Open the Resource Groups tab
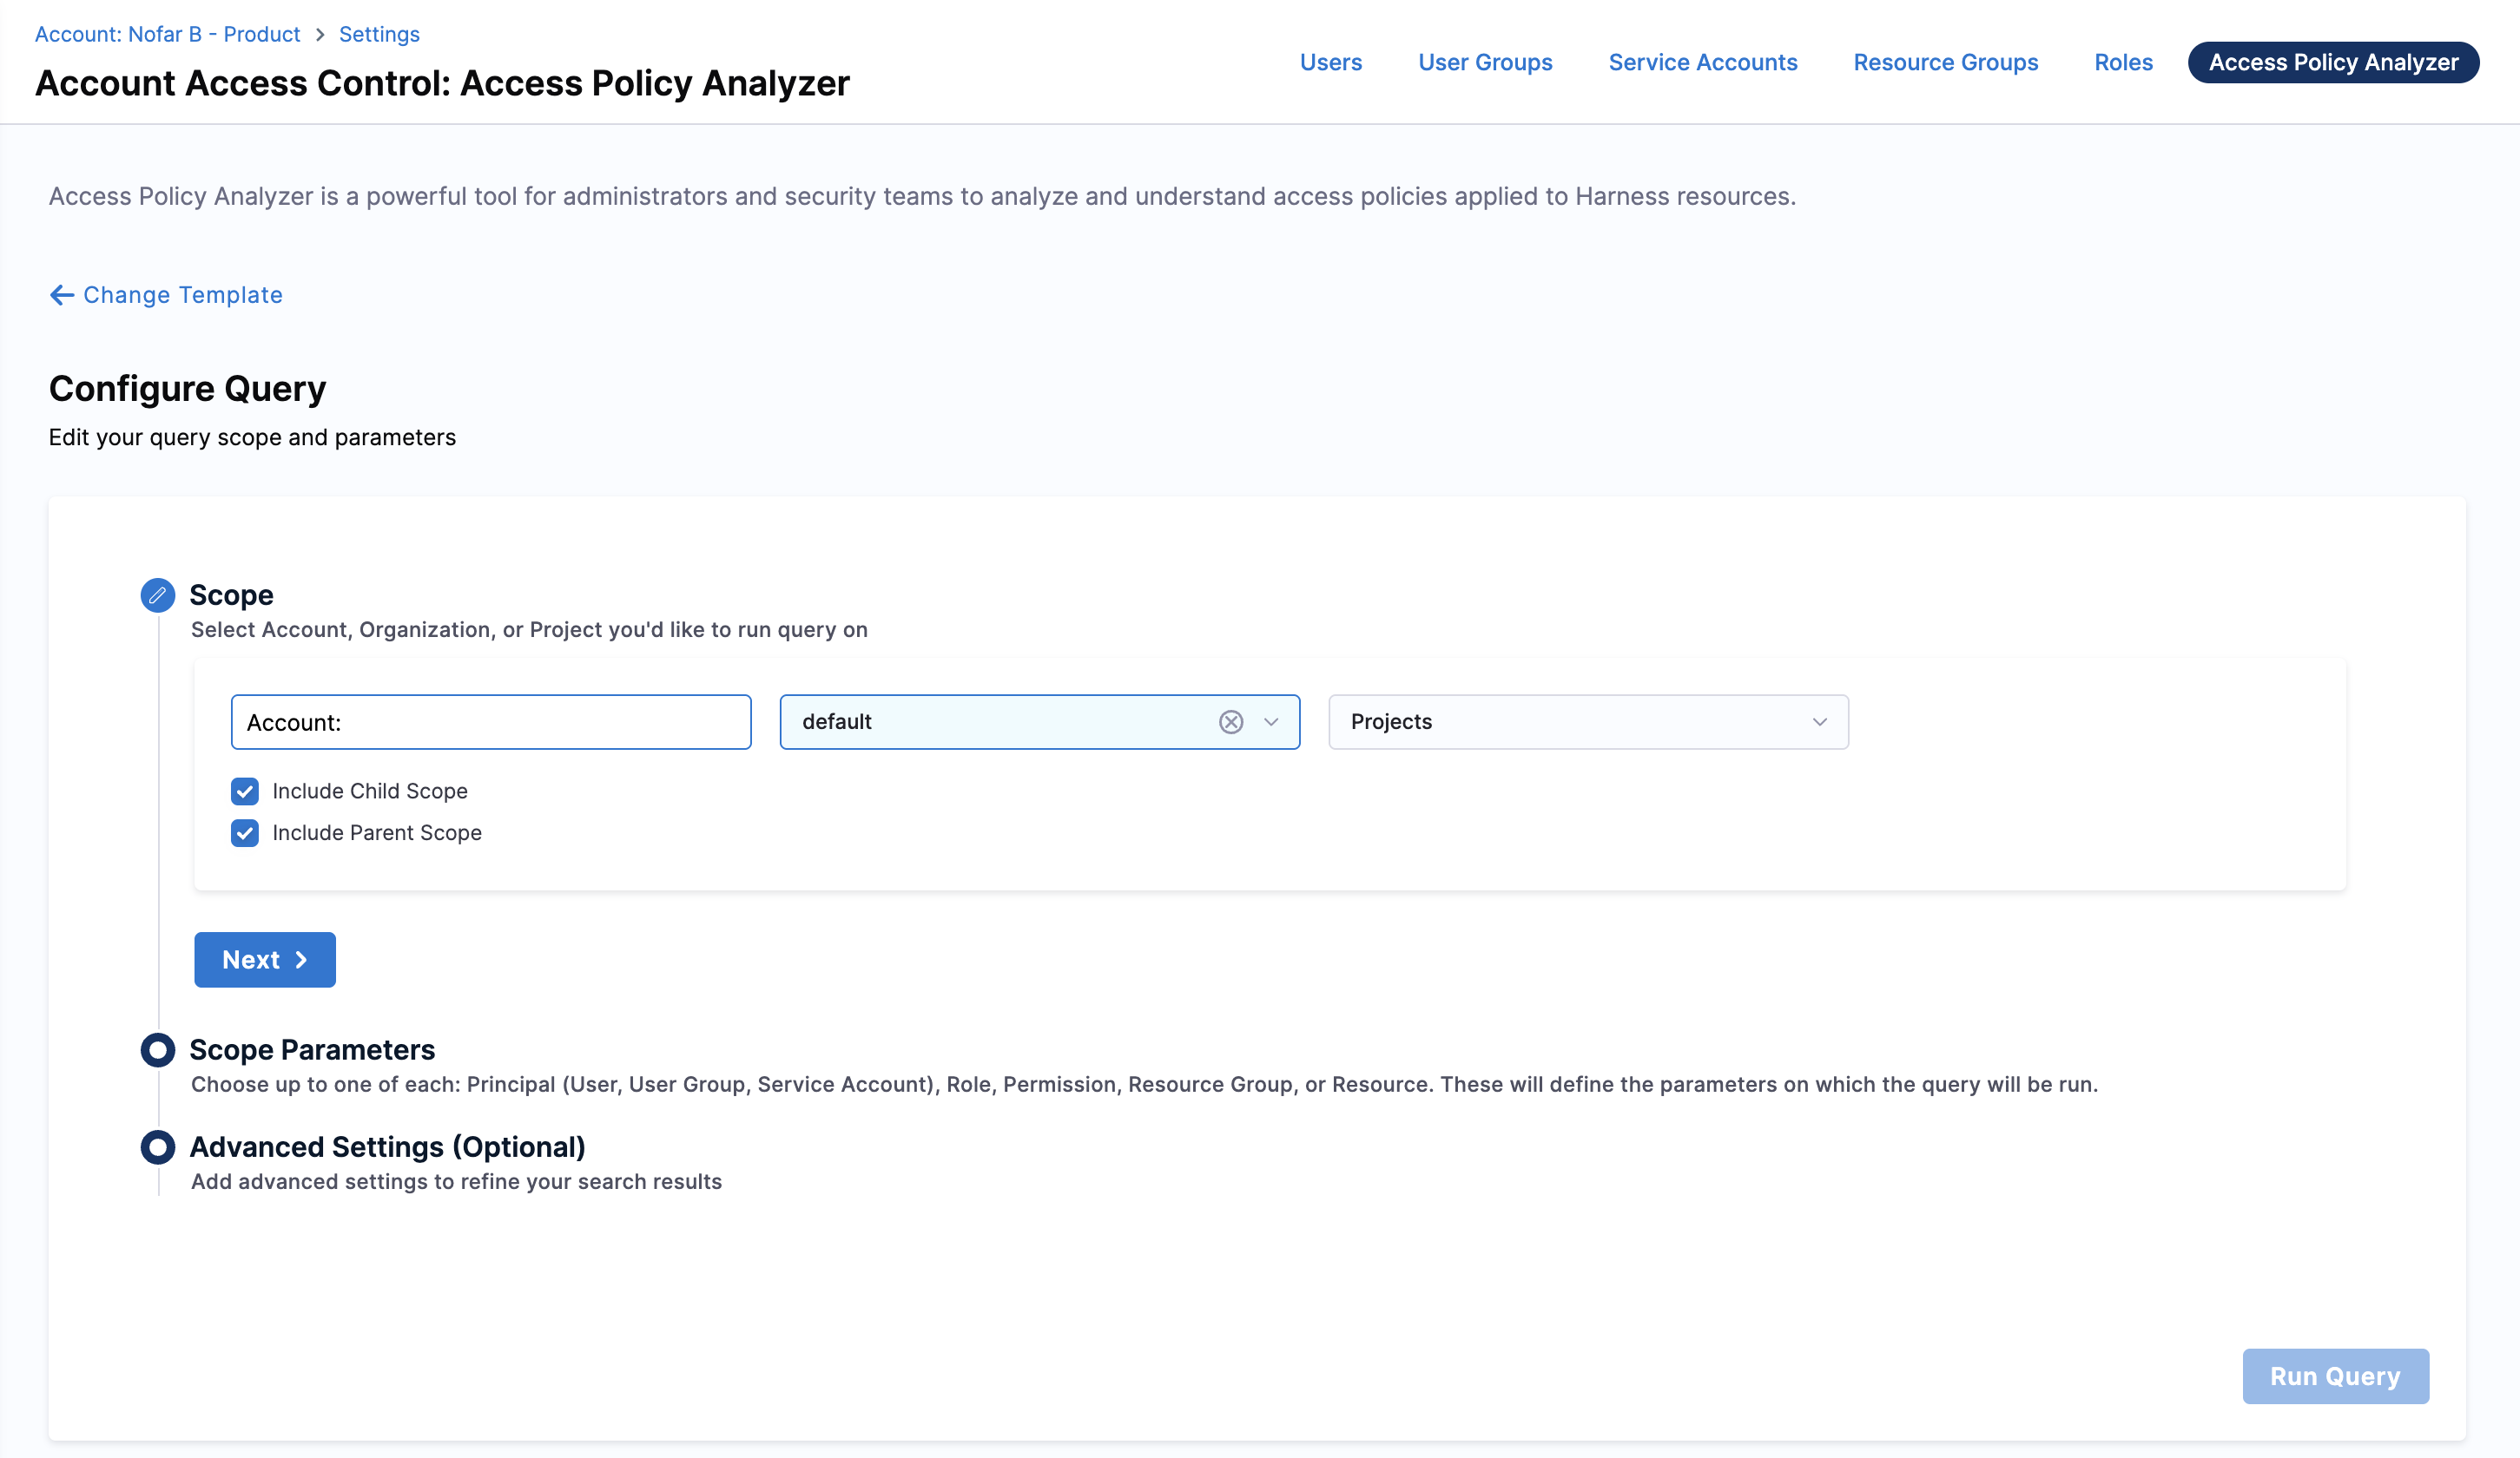2520x1458 pixels. (1945, 62)
